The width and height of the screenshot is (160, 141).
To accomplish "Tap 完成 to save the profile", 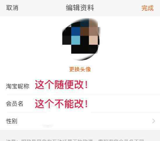I will click(147, 8).
